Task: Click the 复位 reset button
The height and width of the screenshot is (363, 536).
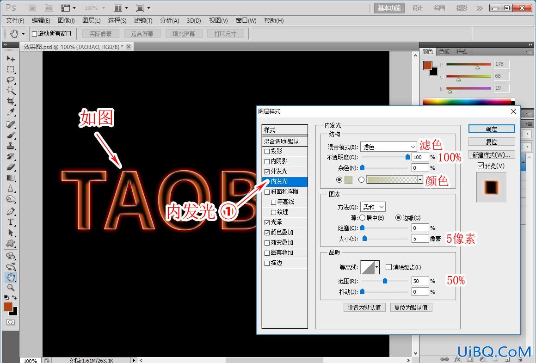Action: pos(492,142)
